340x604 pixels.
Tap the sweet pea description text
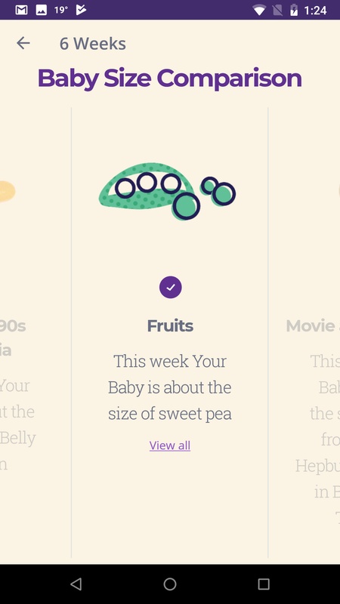(x=169, y=387)
